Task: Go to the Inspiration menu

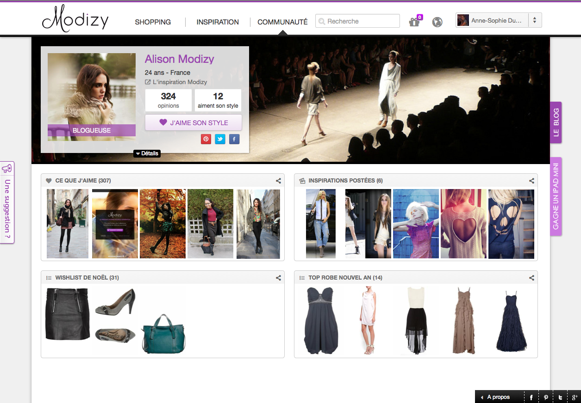Action: click(x=218, y=22)
